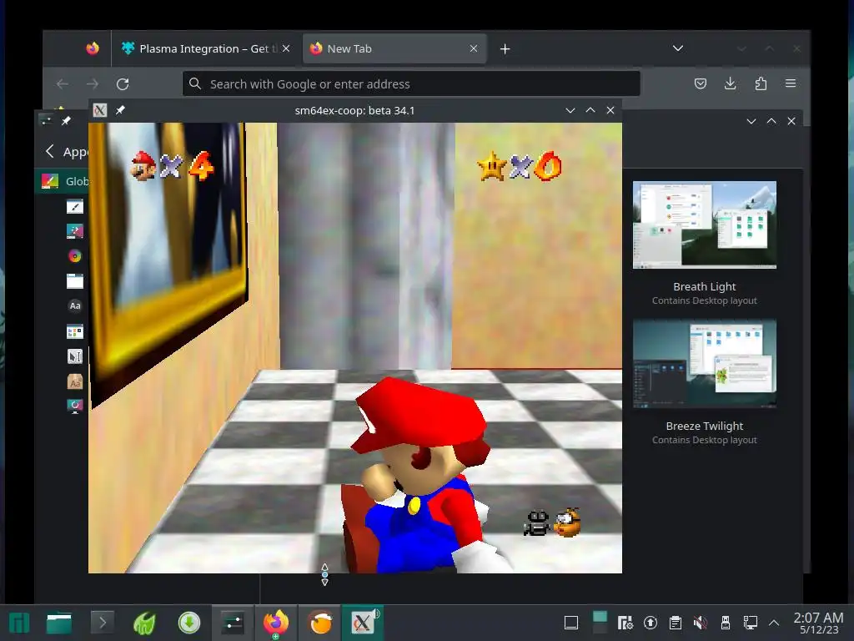
Task: Open the network/display tray icon
Action: point(751,623)
